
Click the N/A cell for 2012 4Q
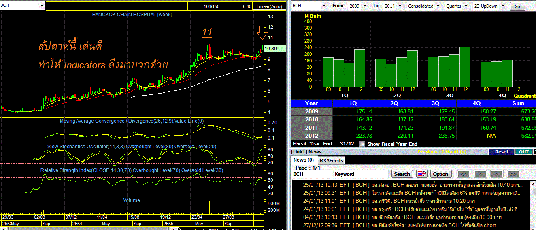(476, 136)
